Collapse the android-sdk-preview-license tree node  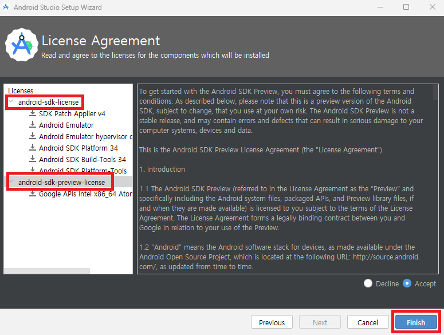tap(11, 182)
